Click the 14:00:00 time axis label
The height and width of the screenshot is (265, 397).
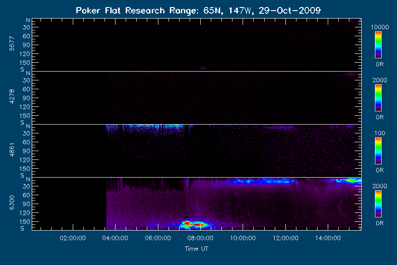[x=328, y=238]
